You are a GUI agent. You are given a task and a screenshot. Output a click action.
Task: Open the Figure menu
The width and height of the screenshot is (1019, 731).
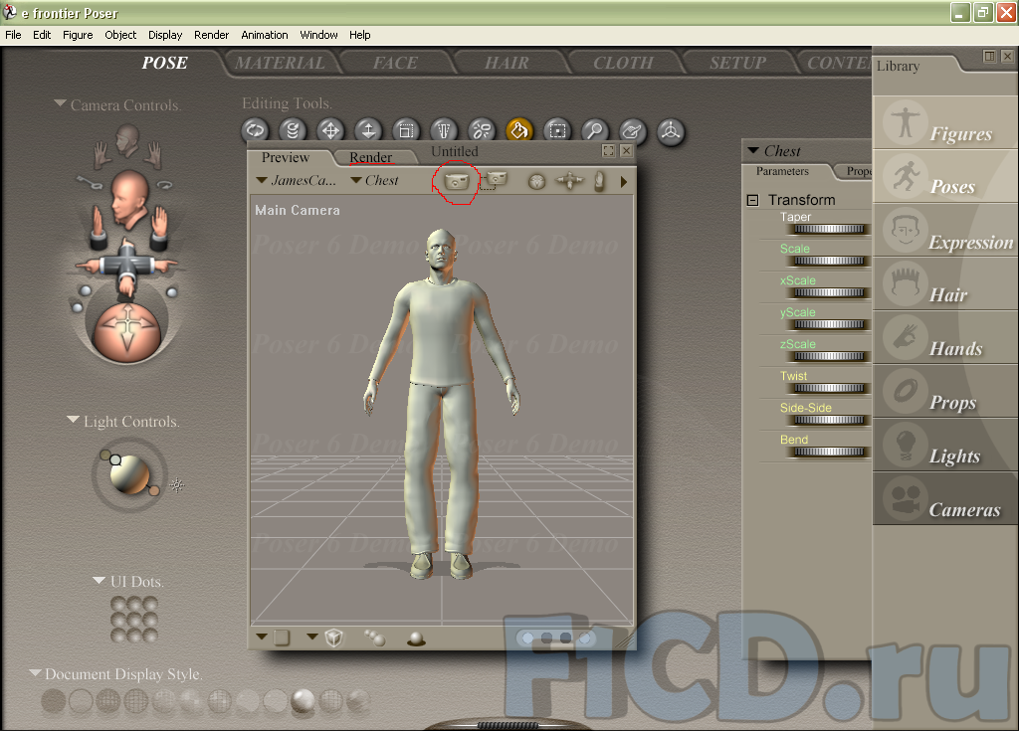pos(78,35)
